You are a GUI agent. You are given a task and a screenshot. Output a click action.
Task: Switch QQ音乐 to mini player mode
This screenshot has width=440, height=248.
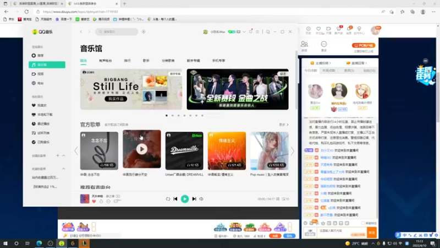pos(268,32)
